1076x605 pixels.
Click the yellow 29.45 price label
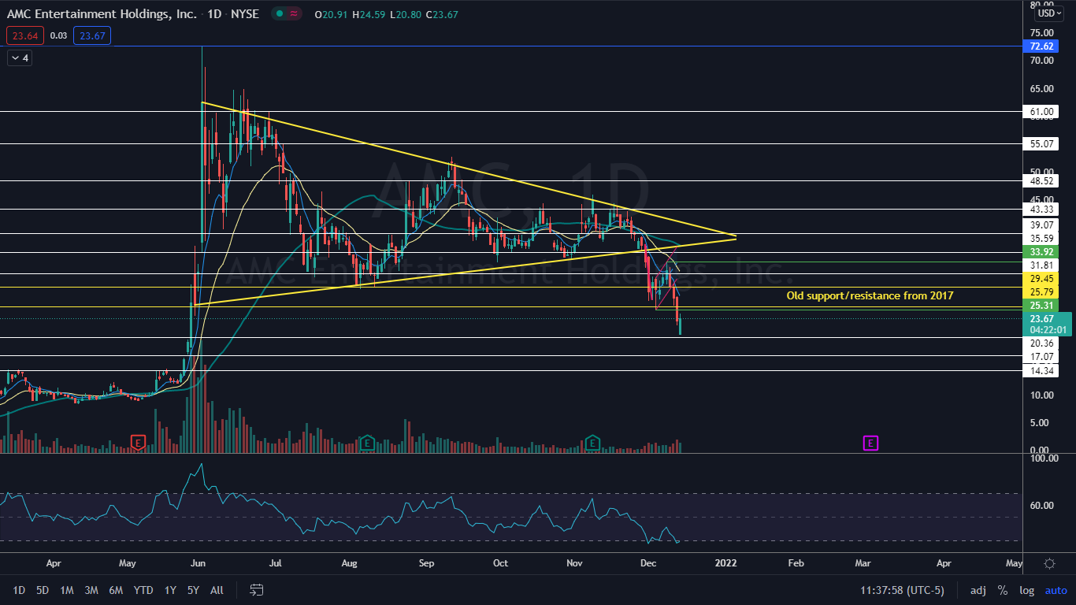1042,279
